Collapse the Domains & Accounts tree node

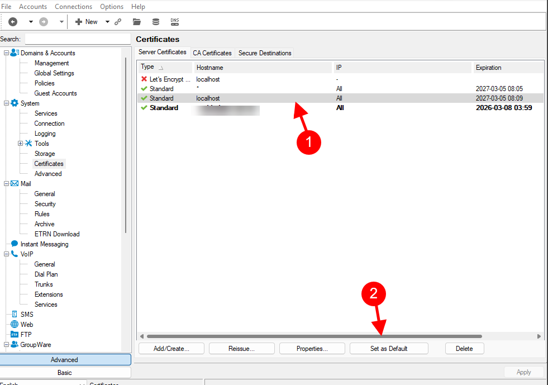click(x=6, y=53)
